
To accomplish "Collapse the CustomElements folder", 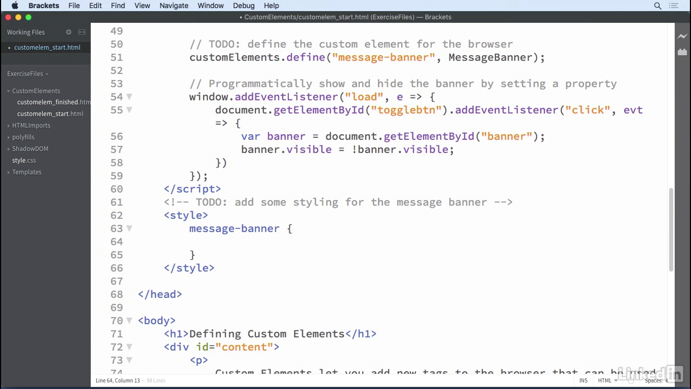I will tap(9, 91).
